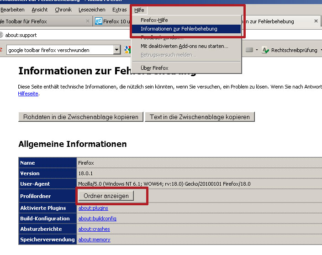Click the gf favicon on Firefox 10 tab
The height and width of the screenshot is (255, 322).
pyautogui.click(x=98, y=21)
